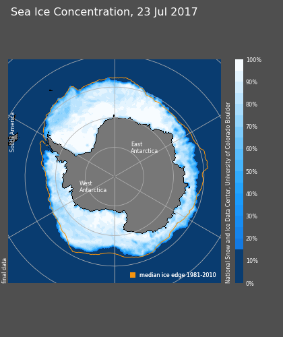The height and width of the screenshot is (337, 283).
Task: Click the 10% label on the color bar
Action: click(x=252, y=261)
